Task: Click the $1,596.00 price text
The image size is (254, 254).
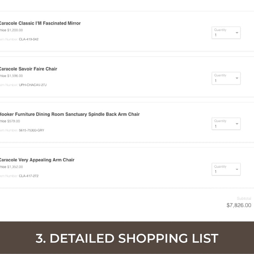Action: pyautogui.click(x=15, y=76)
